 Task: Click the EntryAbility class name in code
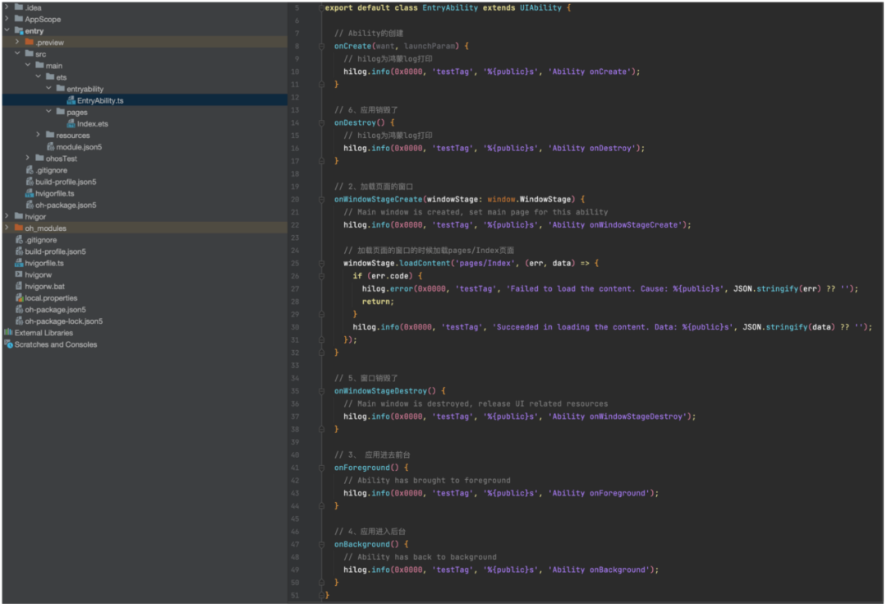click(450, 8)
